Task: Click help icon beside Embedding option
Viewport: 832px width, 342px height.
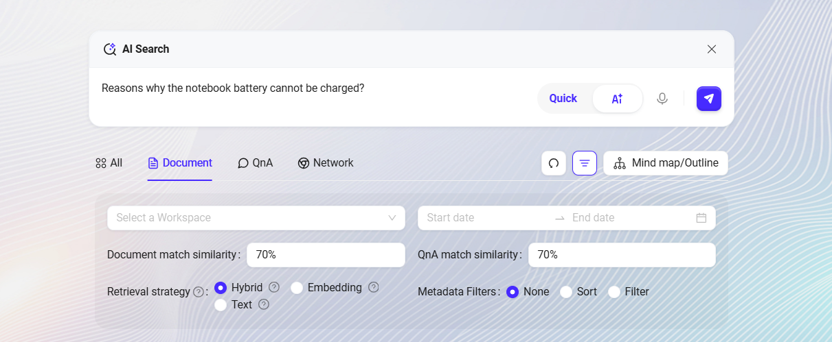Action: 374,287
